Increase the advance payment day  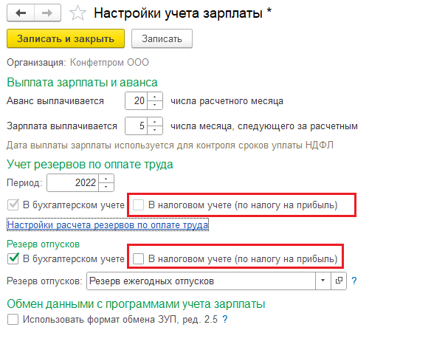coord(155,97)
